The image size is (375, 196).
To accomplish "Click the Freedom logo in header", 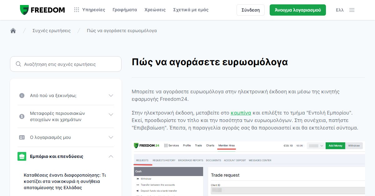I will click(42, 10).
